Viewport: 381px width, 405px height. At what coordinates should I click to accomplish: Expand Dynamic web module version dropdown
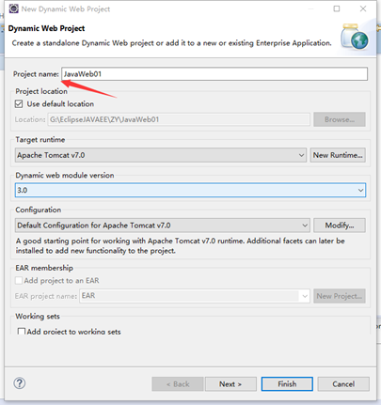(x=190, y=190)
